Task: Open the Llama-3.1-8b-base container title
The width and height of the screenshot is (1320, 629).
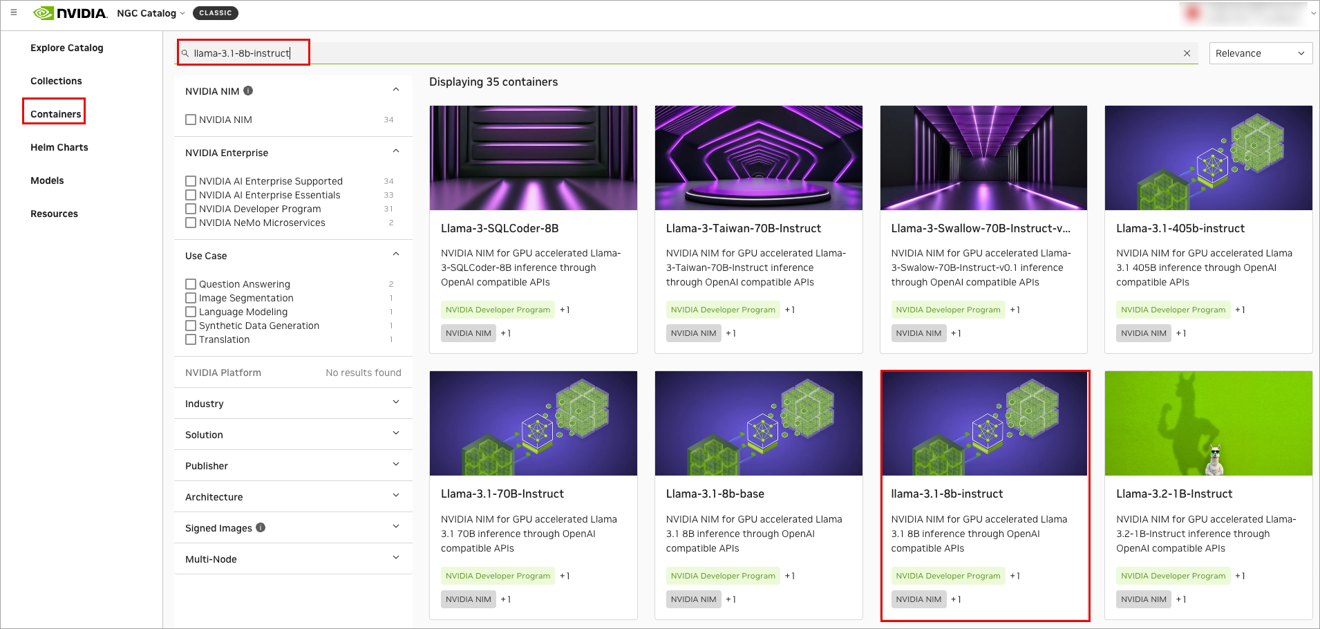Action: pyautogui.click(x=715, y=494)
